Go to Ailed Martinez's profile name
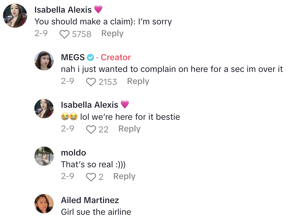The width and height of the screenshot is (293, 219). 90,200
